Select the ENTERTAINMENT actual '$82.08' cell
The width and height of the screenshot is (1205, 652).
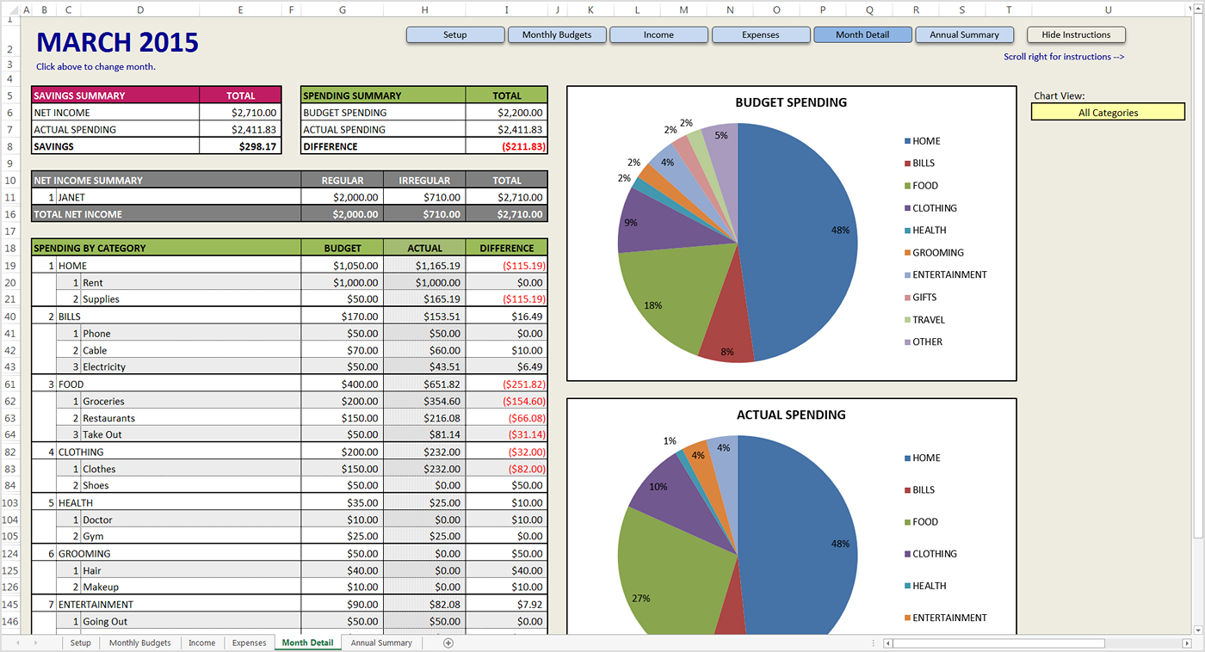click(x=425, y=605)
